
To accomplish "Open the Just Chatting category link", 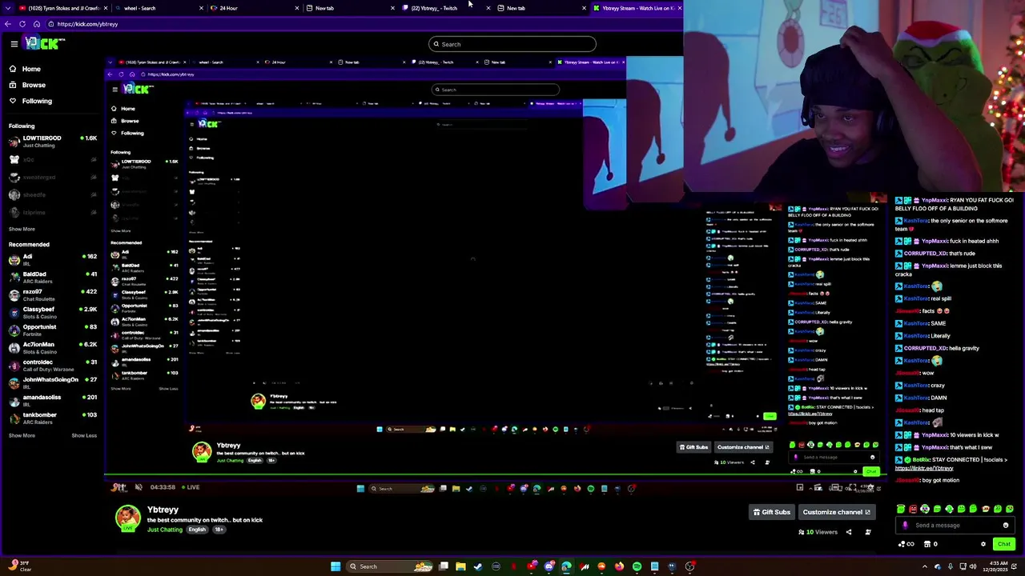I will click(x=165, y=530).
